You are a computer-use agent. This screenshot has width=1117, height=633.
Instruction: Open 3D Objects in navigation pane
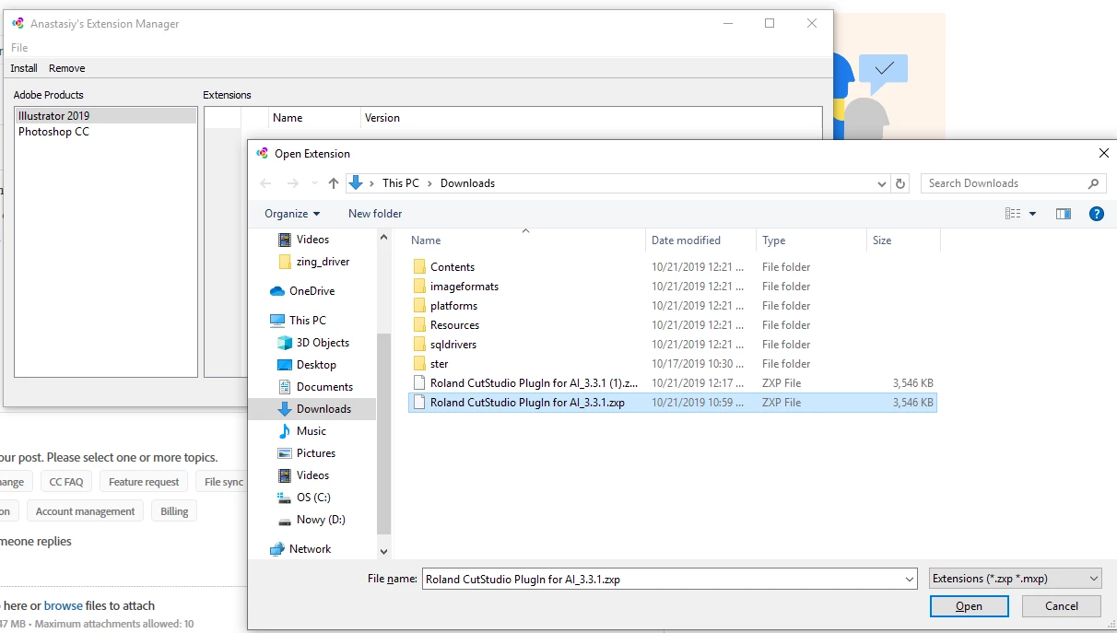coord(323,343)
